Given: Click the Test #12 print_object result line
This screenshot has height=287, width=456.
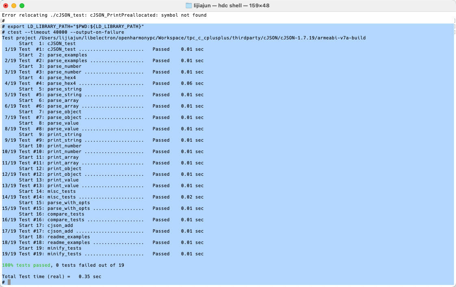Looking at the screenshot, I should (103, 174).
